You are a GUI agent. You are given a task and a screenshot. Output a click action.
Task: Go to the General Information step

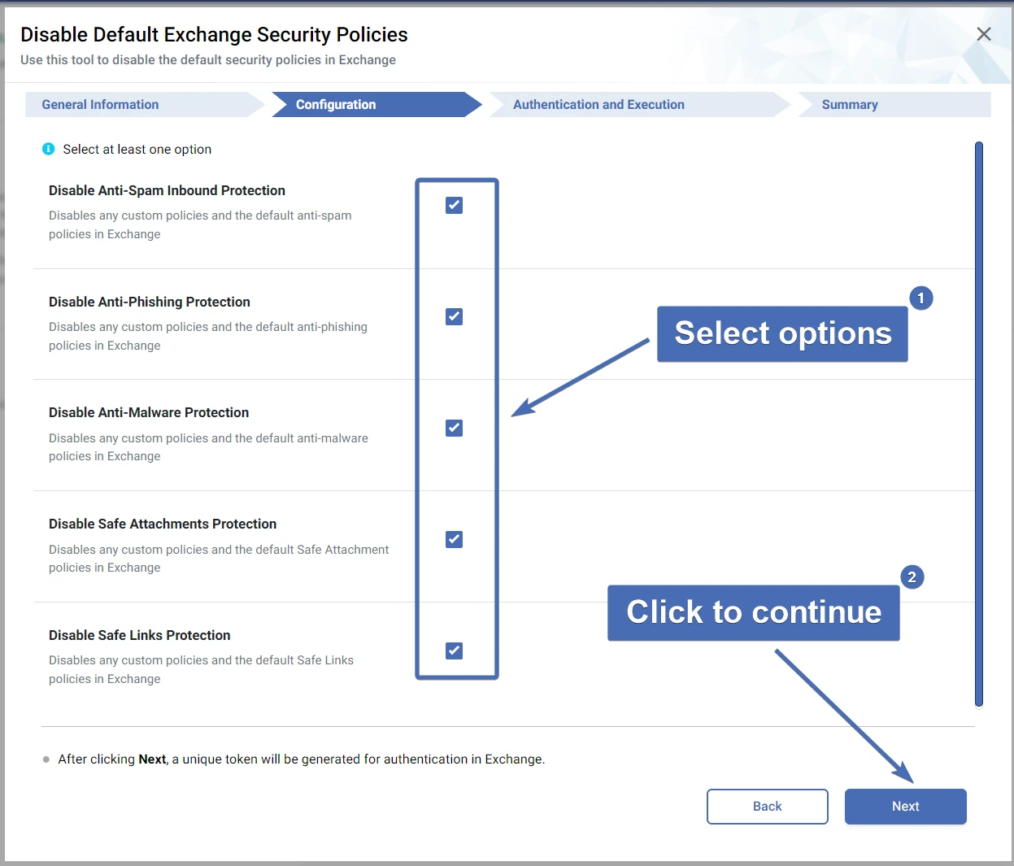[x=100, y=105]
